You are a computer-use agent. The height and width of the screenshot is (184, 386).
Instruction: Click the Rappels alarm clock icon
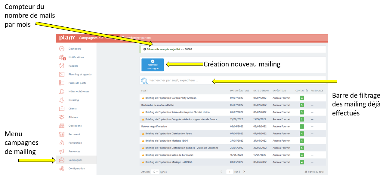pyautogui.click(x=62, y=66)
